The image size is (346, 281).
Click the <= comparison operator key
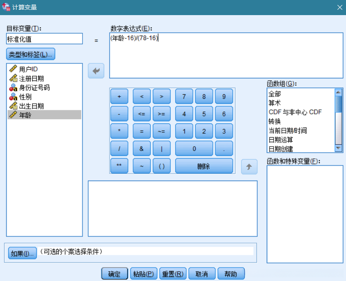coord(141,114)
